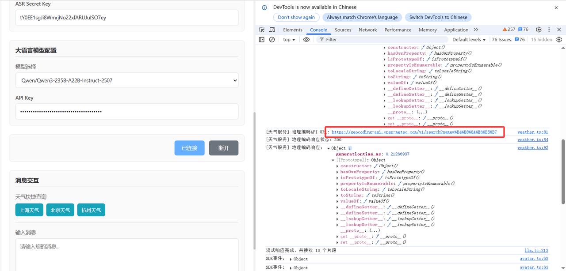
Task: Switch to the Network tab
Action: click(x=368, y=30)
